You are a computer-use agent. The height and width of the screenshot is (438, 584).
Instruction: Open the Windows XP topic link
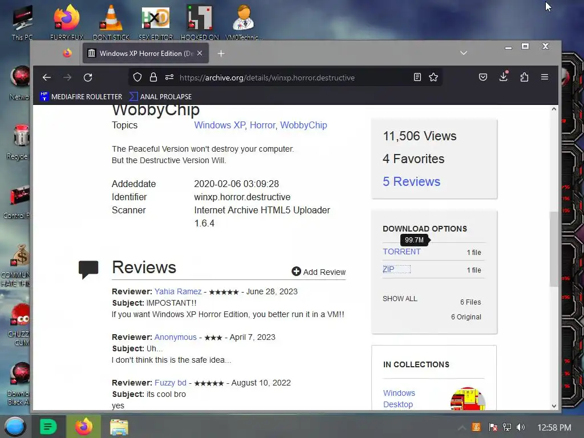(220, 125)
